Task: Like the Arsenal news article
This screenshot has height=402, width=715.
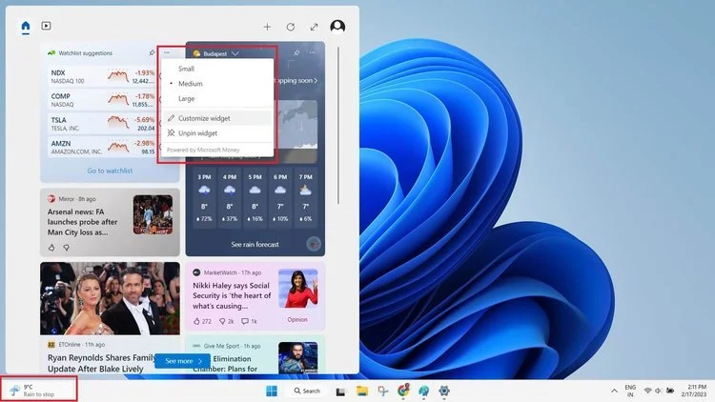Action: 51,248
